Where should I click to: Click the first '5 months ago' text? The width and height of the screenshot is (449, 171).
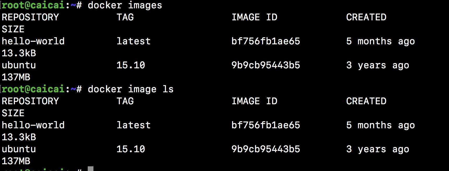point(380,41)
